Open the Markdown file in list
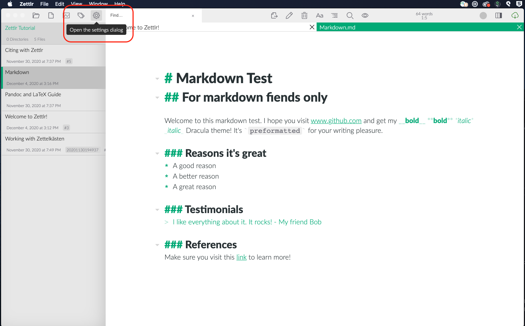The height and width of the screenshot is (326, 525). pyautogui.click(x=53, y=78)
